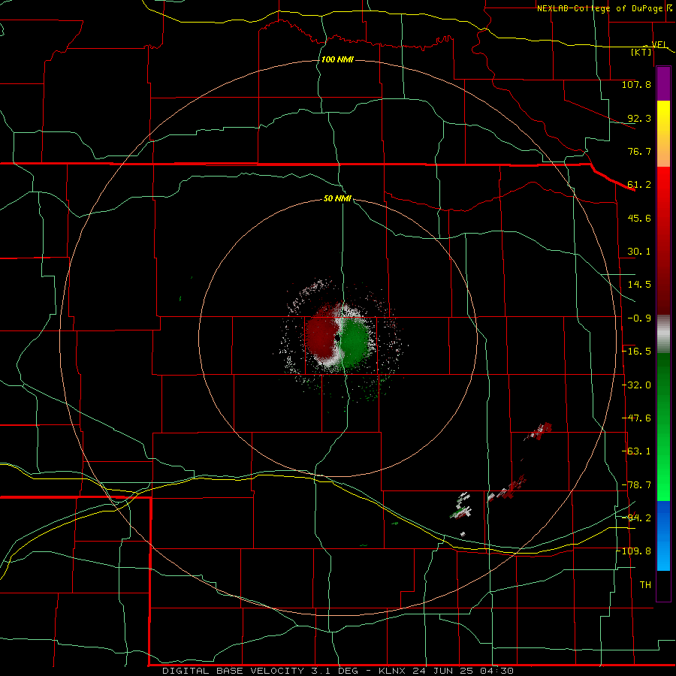Select the 30.1 legend value

[x=639, y=252]
